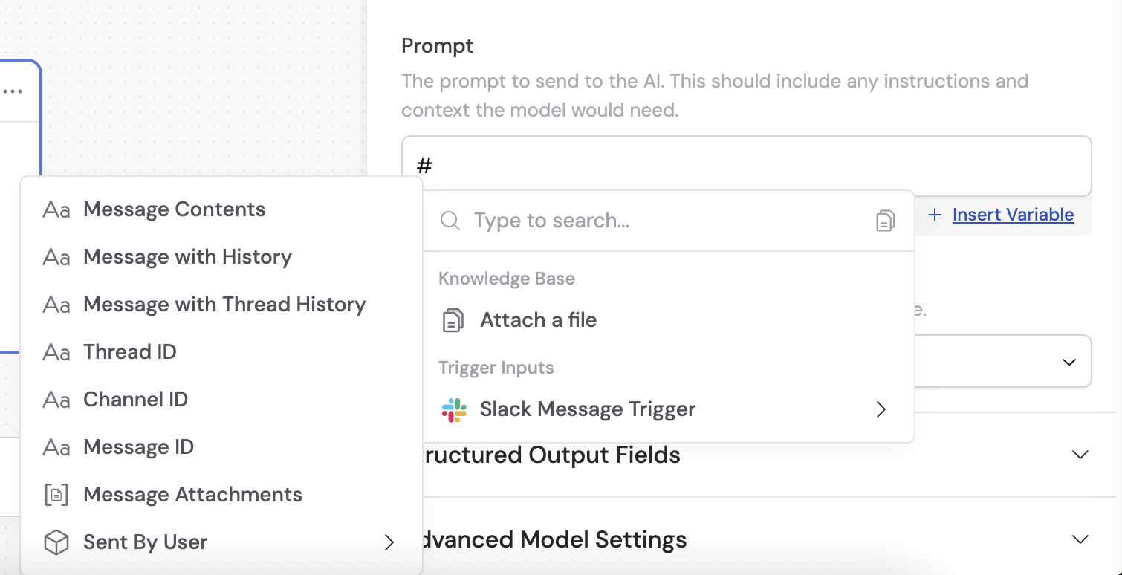Viewport: 1122px width, 575px height.
Task: Open the dropdown below Insert Variable
Action: pyautogui.click(x=1069, y=361)
